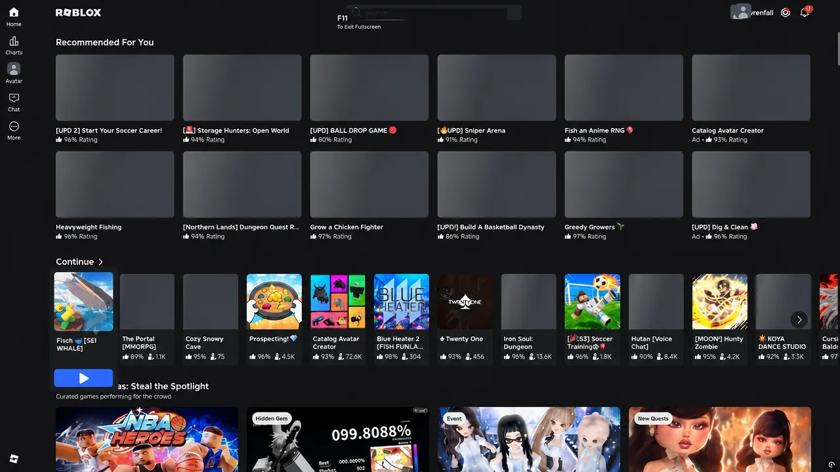The height and width of the screenshot is (472, 840).
Task: Open "Greedy Growers" game title
Action: [x=595, y=227]
